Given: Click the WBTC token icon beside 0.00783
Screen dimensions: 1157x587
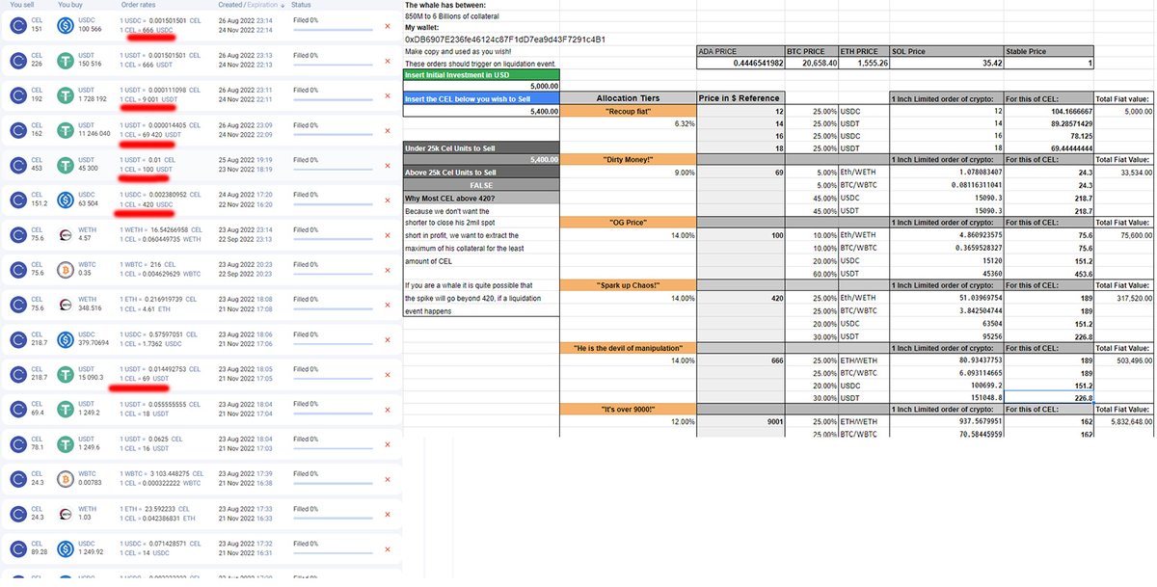Looking at the screenshot, I should (x=66, y=478).
